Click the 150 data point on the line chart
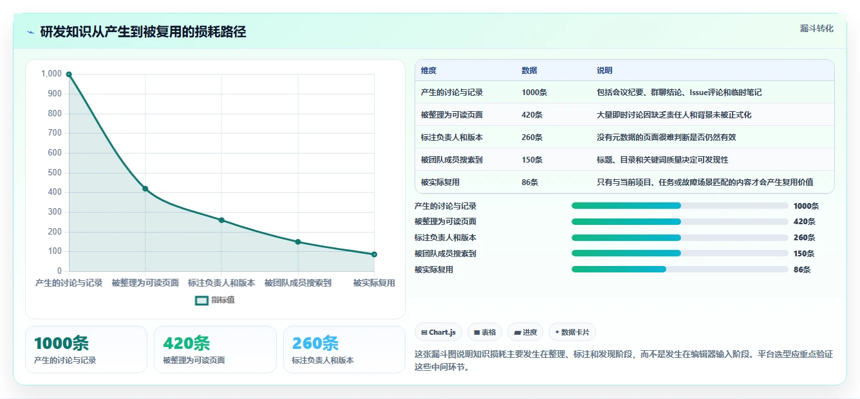Screen dimensions: 860x399 click(x=298, y=242)
